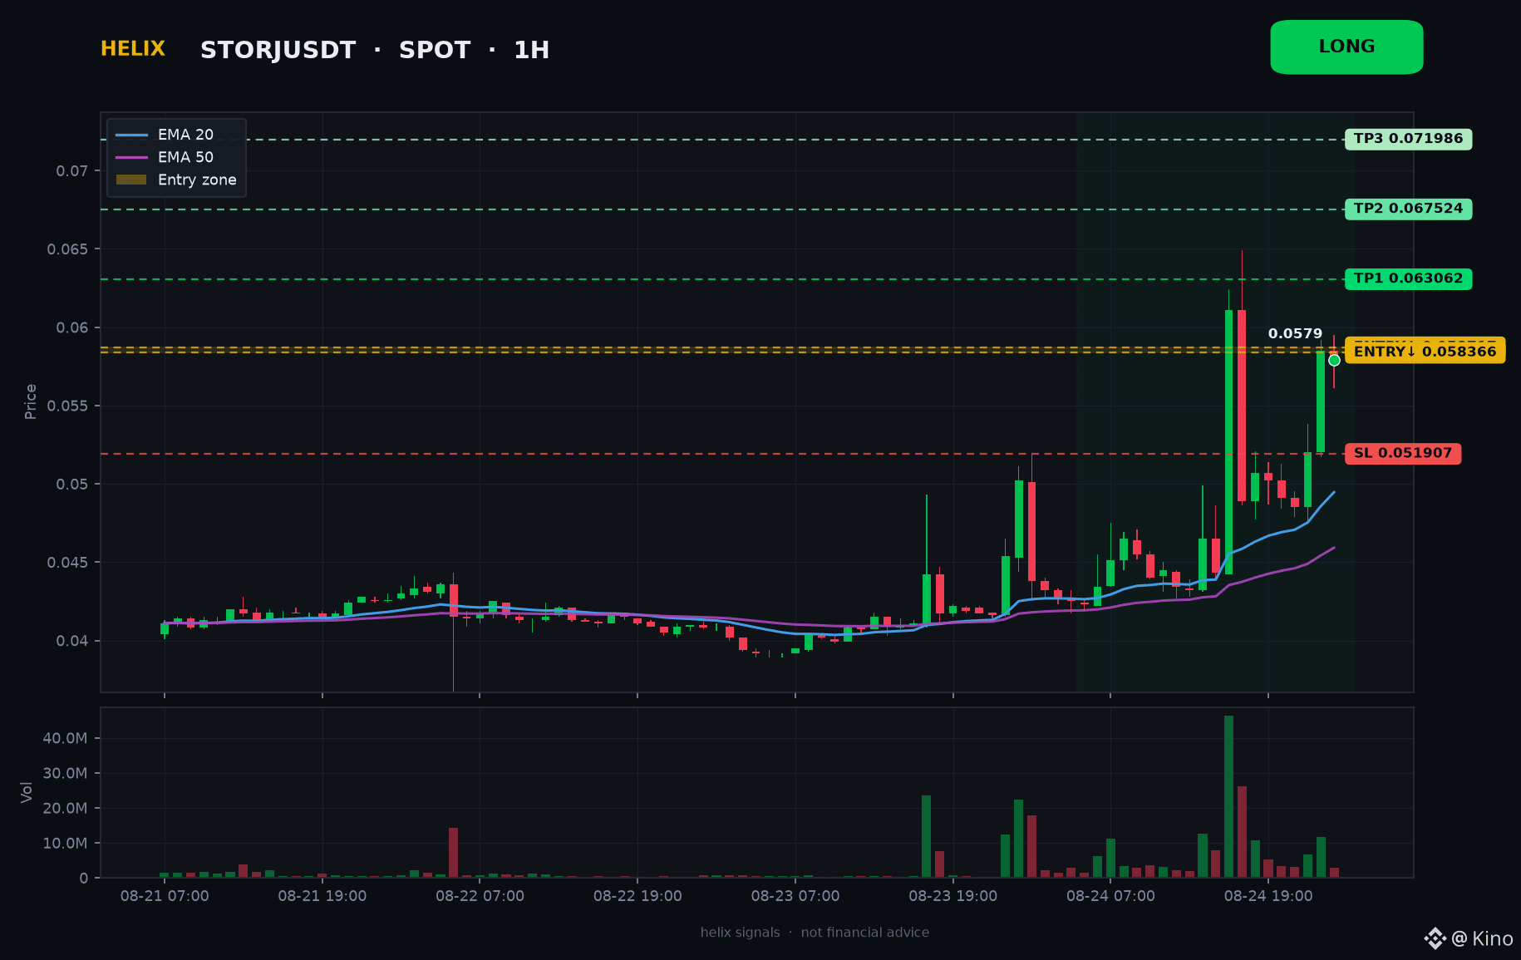Click the SL 0.051907 stop-loss label
The height and width of the screenshot is (960, 1521).
pyautogui.click(x=1403, y=453)
